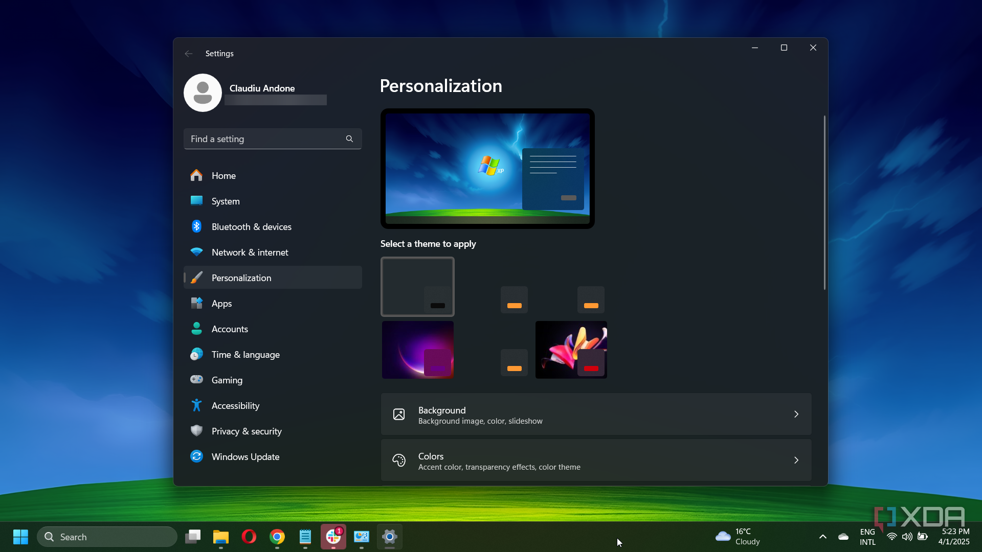Viewport: 982px width, 552px height.
Task: Click the OneDrive cloud tray icon
Action: click(843, 537)
